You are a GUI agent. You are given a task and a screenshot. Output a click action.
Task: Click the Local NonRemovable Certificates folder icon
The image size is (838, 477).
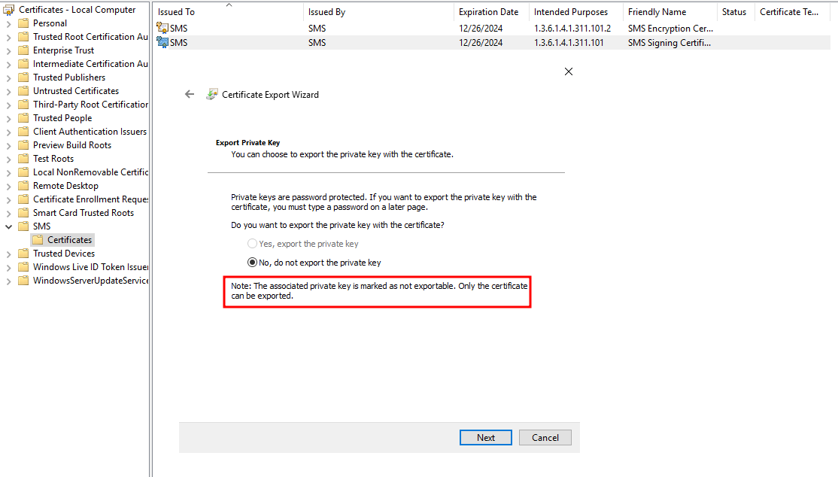click(x=23, y=172)
